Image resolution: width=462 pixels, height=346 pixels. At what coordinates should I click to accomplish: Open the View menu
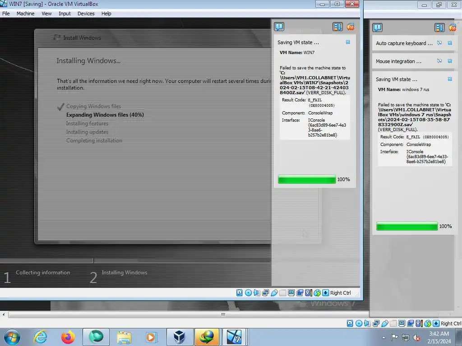click(x=46, y=14)
